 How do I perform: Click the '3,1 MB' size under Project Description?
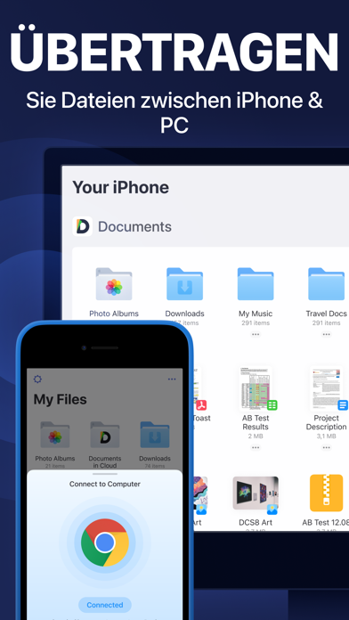click(x=326, y=436)
